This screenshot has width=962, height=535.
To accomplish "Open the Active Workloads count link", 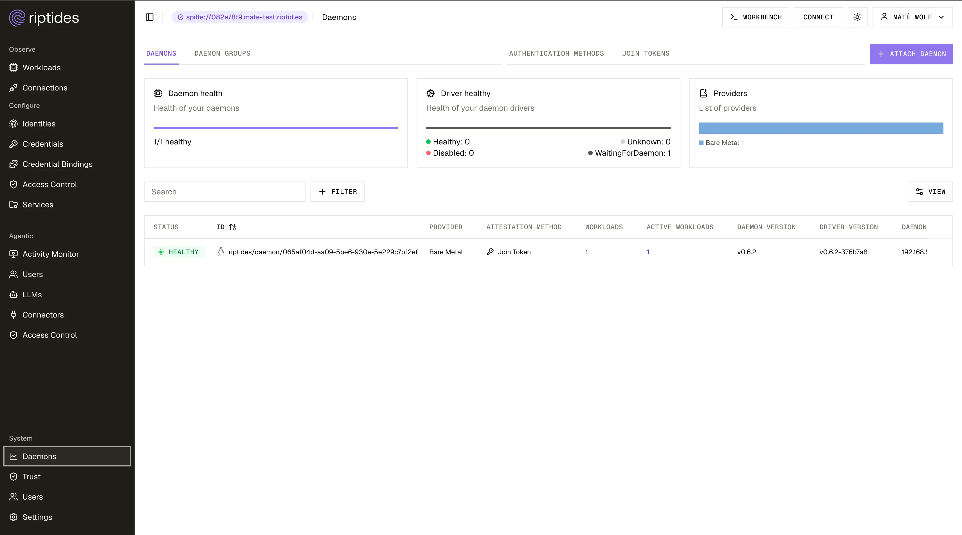I will [x=648, y=252].
